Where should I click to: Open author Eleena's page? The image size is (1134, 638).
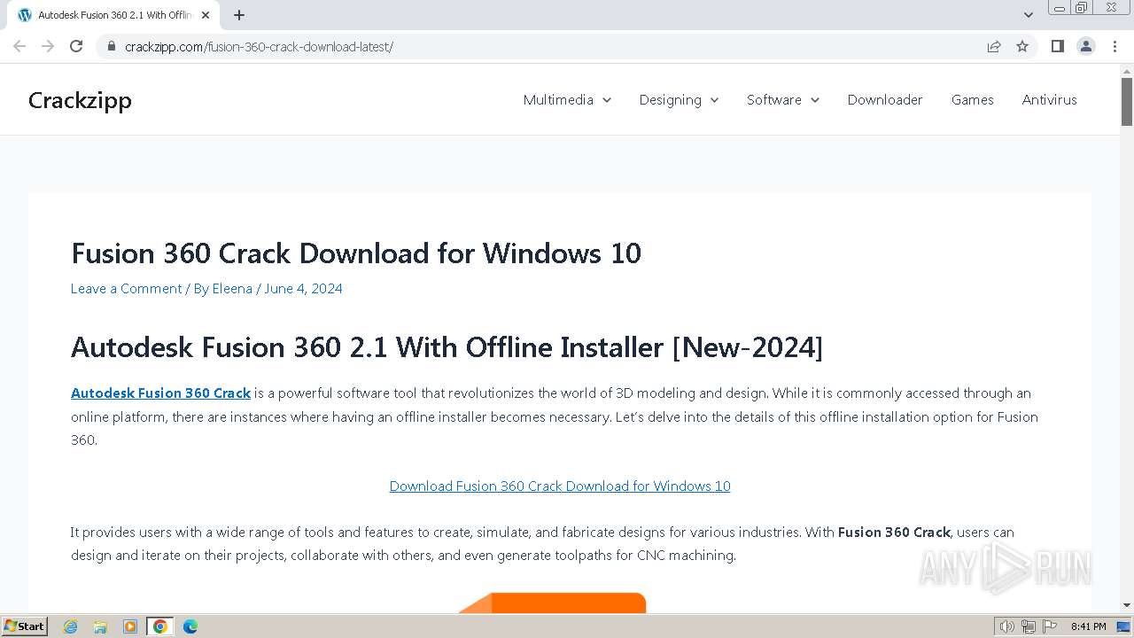[232, 289]
